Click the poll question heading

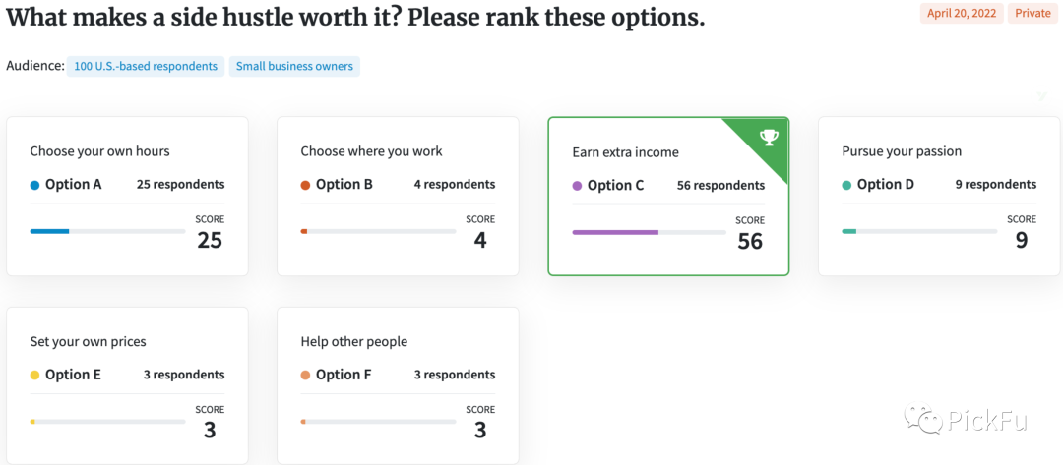tap(355, 18)
